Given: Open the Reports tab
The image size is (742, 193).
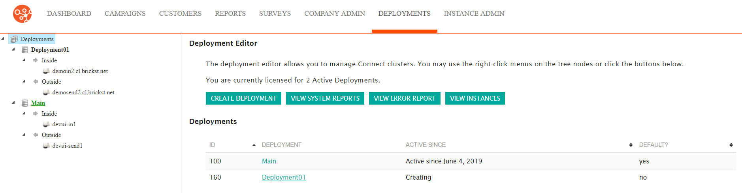Looking at the screenshot, I should 230,13.
